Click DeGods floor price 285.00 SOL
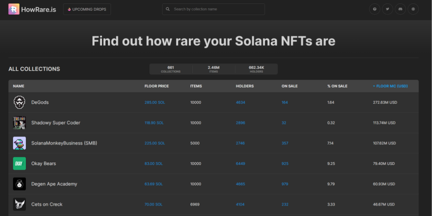The width and height of the screenshot is (432, 216). click(x=155, y=102)
